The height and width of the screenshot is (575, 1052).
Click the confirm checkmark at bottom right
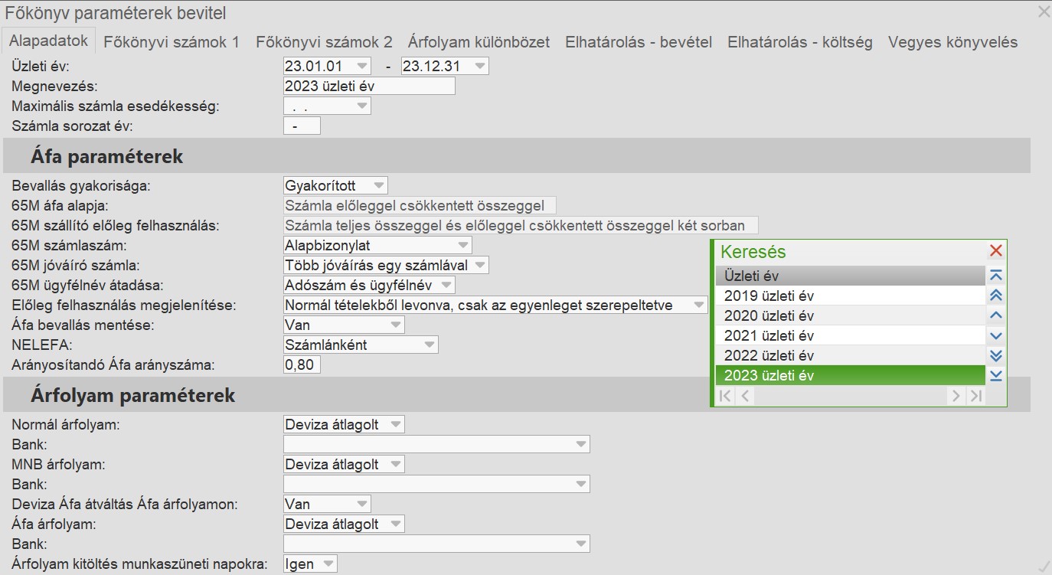click(1042, 566)
